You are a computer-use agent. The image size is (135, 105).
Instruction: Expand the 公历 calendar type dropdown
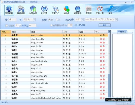[x=82, y=20]
